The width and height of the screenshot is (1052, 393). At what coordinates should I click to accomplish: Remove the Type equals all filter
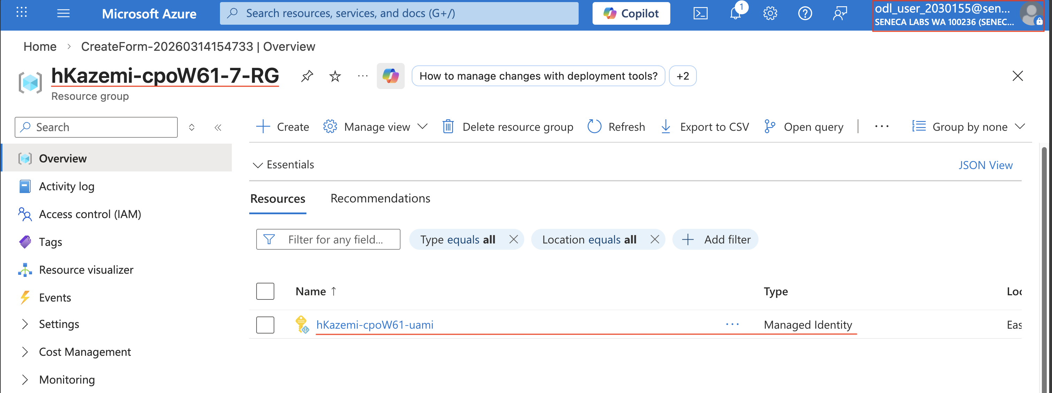click(513, 240)
